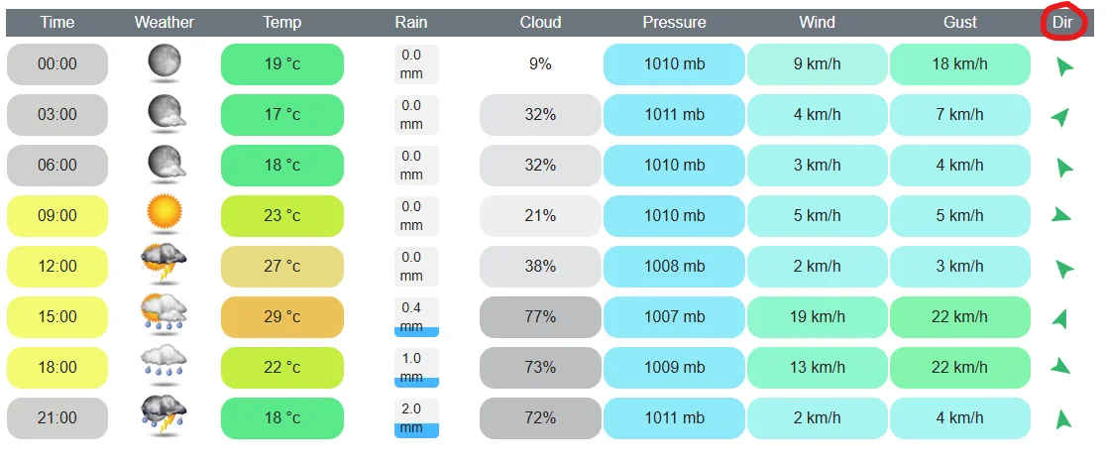1107x464 pixels.
Task: Select the night thunderstorm icon at 21:00
Action: [x=164, y=416]
